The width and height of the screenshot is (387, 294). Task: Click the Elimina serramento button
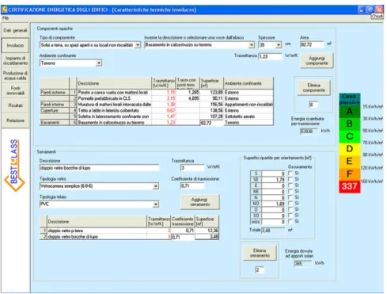pyautogui.click(x=260, y=253)
